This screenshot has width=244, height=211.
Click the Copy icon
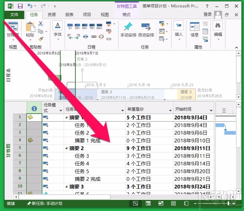pos(40,32)
